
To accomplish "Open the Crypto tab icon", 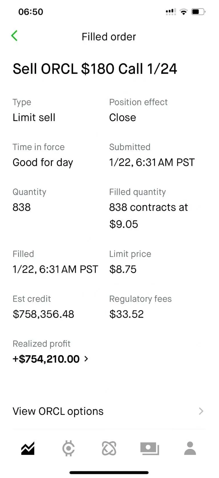I will (x=68, y=448).
